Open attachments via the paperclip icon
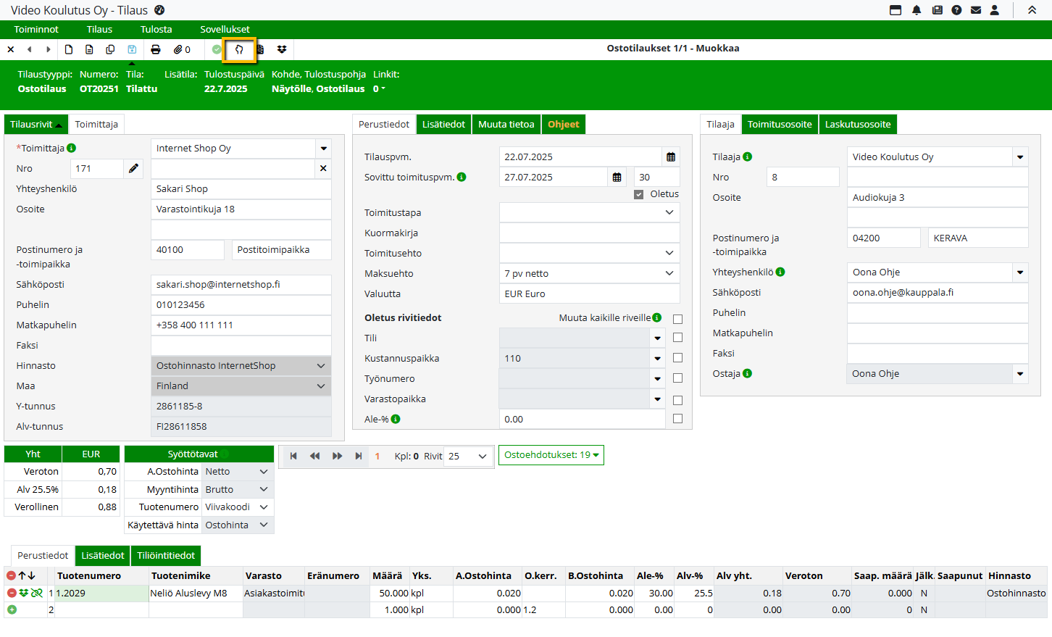The width and height of the screenshot is (1052, 637). coord(178,49)
